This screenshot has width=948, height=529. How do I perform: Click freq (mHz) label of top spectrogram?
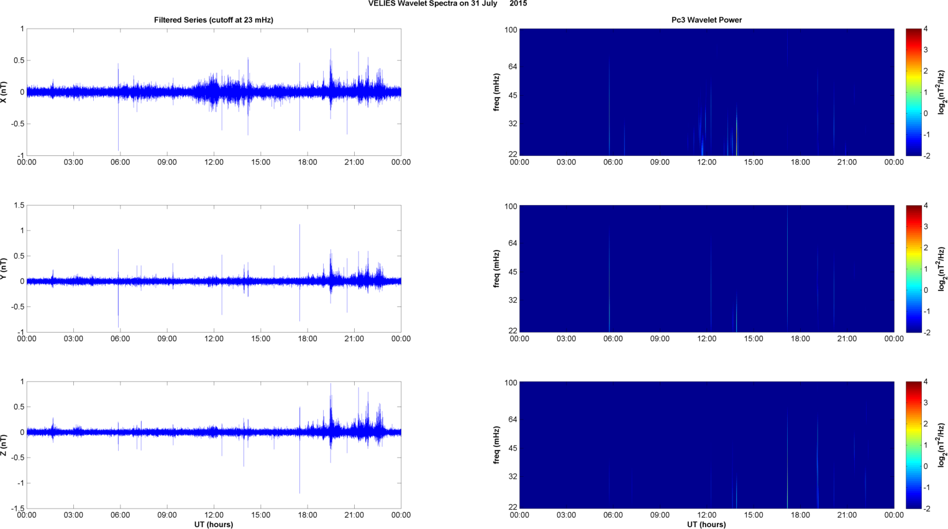coord(497,92)
